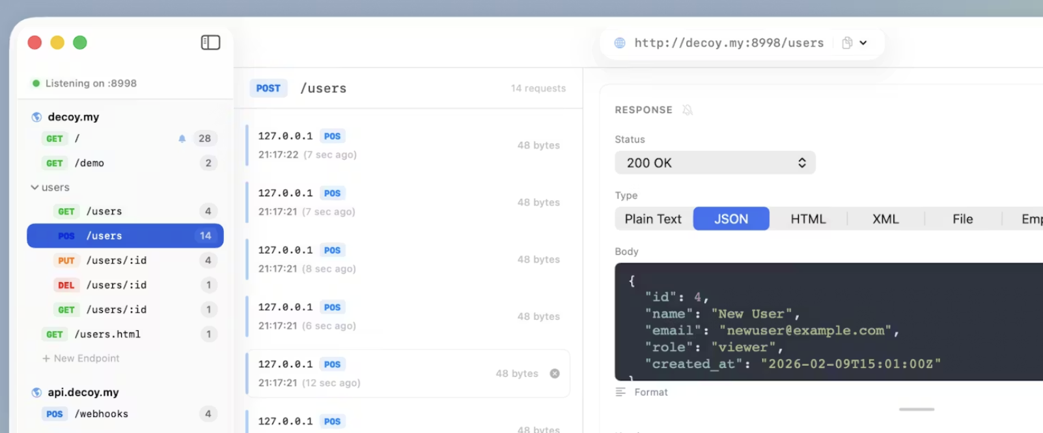The height and width of the screenshot is (433, 1043).
Task: Click Format below the body editor
Action: (x=651, y=392)
